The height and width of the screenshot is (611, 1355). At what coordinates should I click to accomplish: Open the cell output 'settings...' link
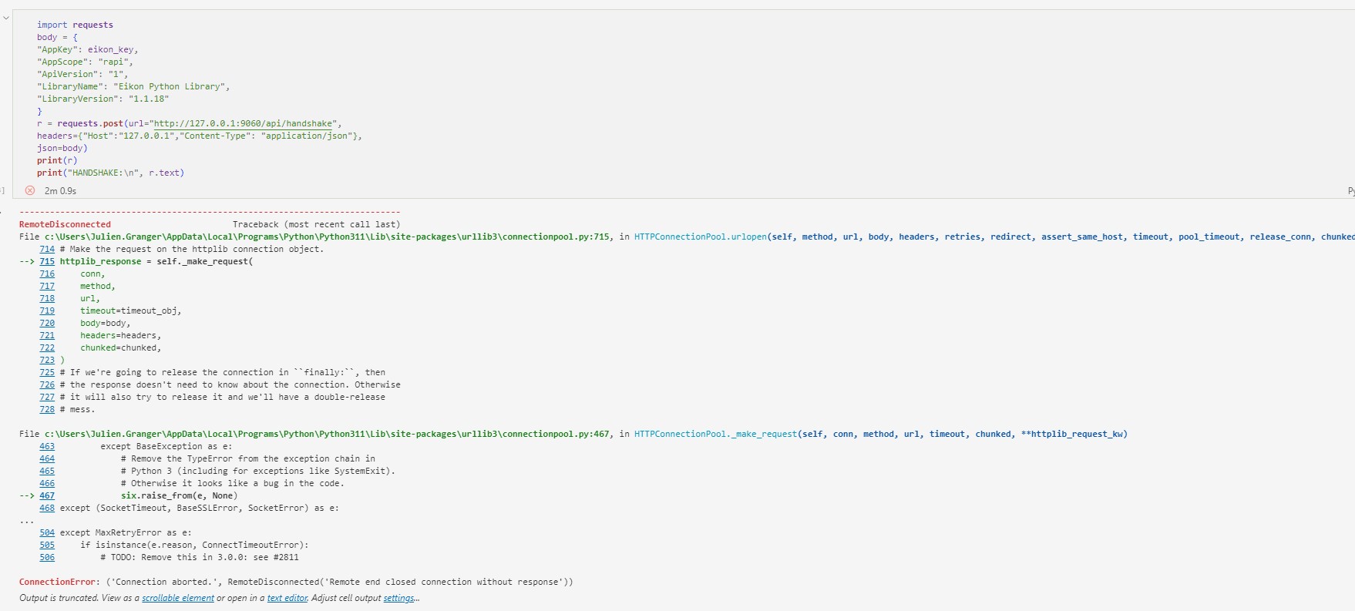(x=401, y=598)
